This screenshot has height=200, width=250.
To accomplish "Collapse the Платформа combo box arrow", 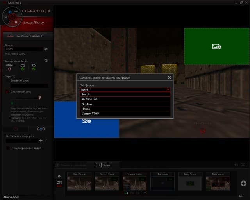I will click(x=168, y=90).
